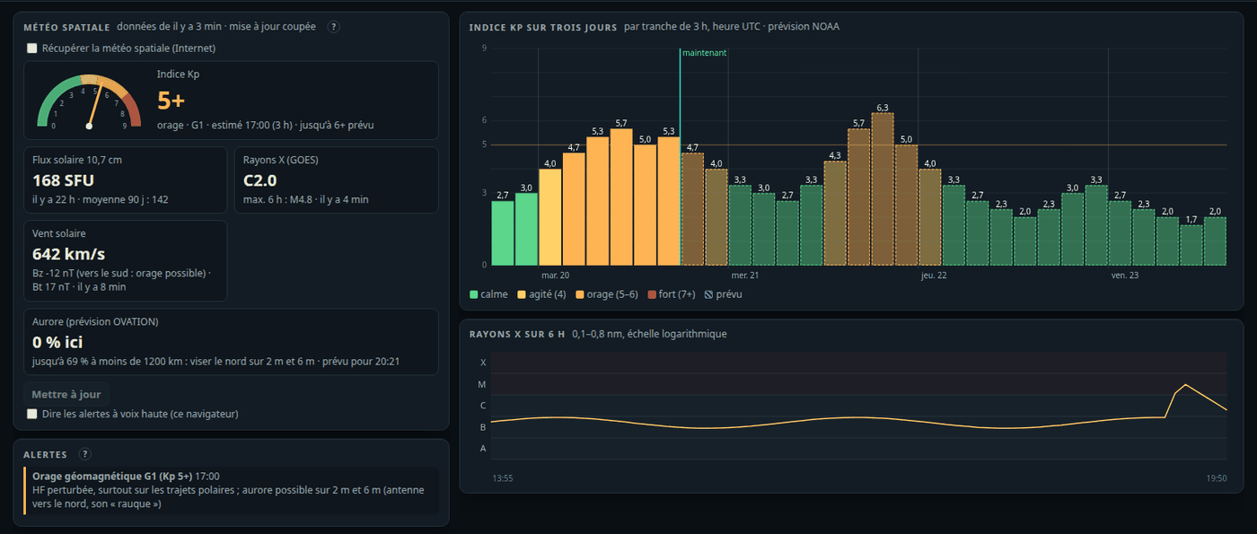Click the jeu. 22 axis label
Viewport: 1257px width, 534px height.
(934, 276)
